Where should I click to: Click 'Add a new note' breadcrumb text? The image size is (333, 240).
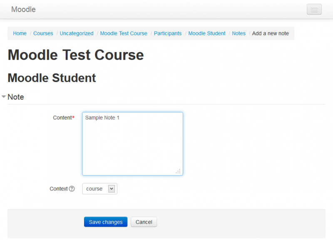pyautogui.click(x=271, y=33)
